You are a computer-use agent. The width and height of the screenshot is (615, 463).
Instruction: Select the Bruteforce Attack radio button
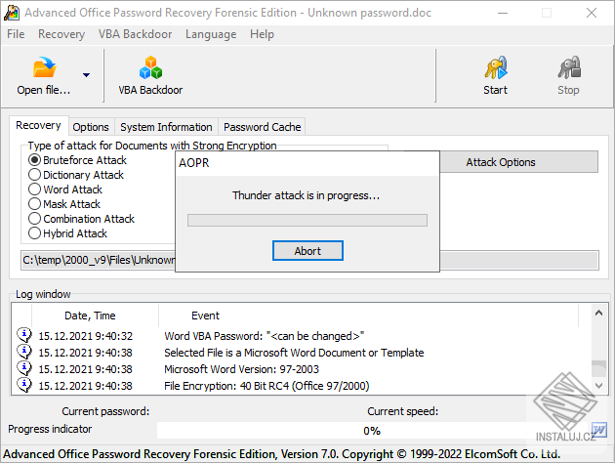(35, 160)
